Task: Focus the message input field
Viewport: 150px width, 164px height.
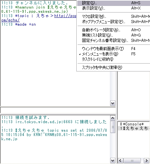Action: (58, 110)
